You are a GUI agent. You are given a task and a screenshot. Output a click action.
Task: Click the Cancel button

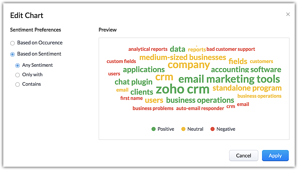tap(243, 155)
